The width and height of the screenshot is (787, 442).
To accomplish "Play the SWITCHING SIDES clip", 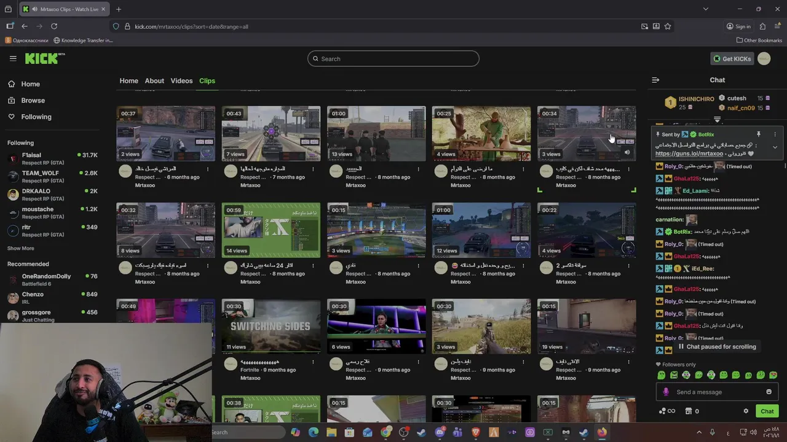I will pos(271,327).
